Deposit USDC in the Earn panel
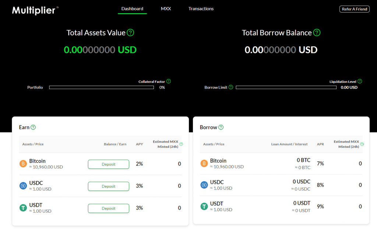Image resolution: width=377 pixels, height=231 pixels. pyautogui.click(x=109, y=186)
